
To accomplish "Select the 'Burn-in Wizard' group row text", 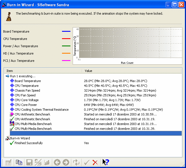I will click(x=20, y=138).
